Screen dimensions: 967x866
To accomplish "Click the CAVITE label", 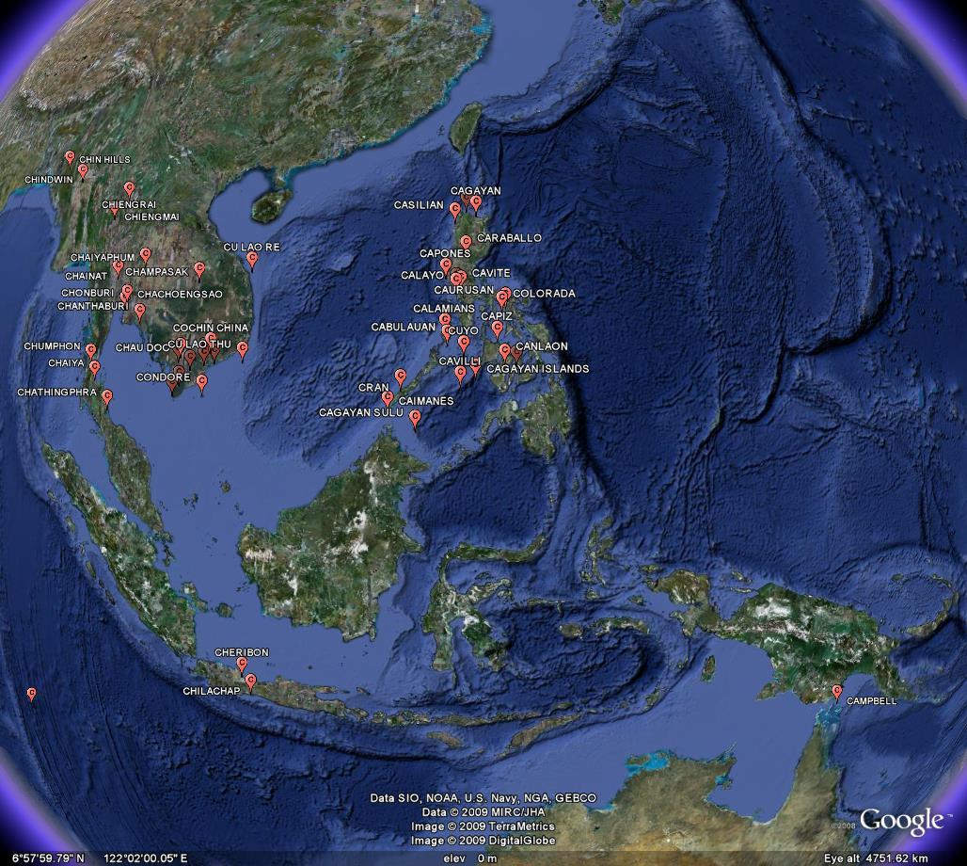I will 492,273.
